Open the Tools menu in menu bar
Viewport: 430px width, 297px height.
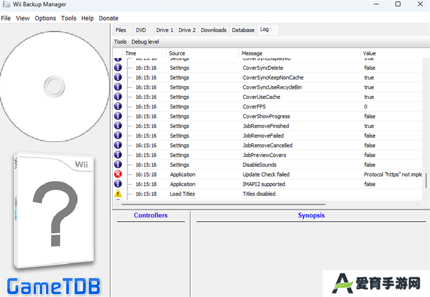pyautogui.click(x=69, y=18)
